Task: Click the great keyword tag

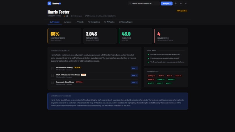Action: 151,83
